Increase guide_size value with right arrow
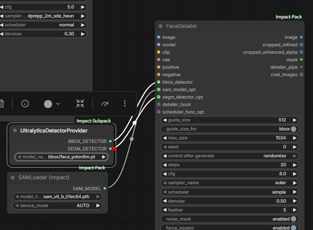Image resolution: width=313 pixels, height=230 pixels. (x=295, y=120)
